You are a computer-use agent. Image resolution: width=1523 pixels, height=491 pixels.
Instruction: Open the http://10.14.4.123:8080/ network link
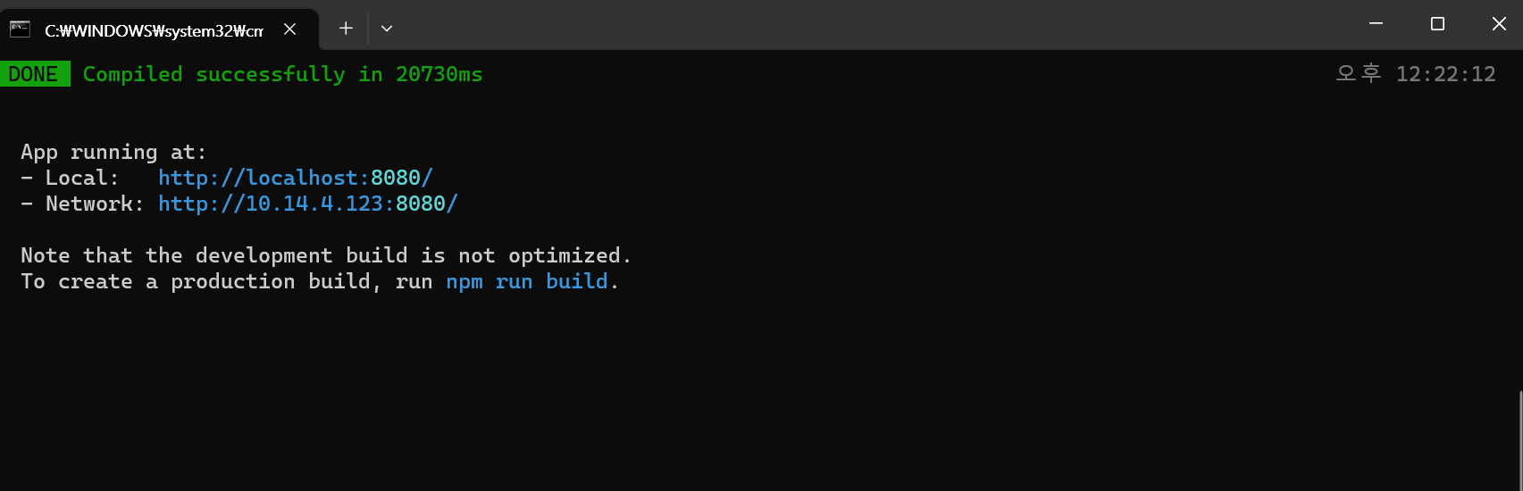(x=308, y=204)
